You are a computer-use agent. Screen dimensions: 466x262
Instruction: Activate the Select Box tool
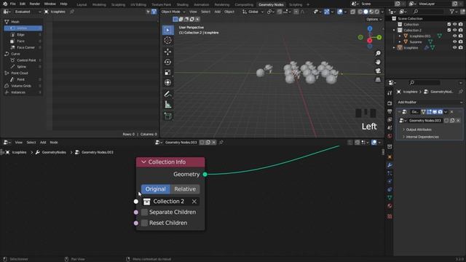167,30
